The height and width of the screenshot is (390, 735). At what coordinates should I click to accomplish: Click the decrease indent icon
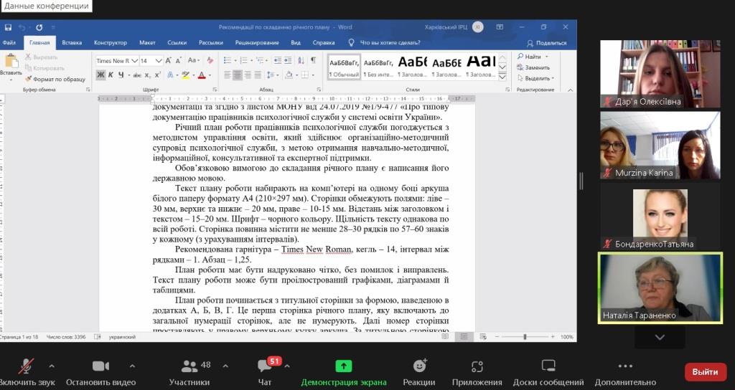coord(278,60)
